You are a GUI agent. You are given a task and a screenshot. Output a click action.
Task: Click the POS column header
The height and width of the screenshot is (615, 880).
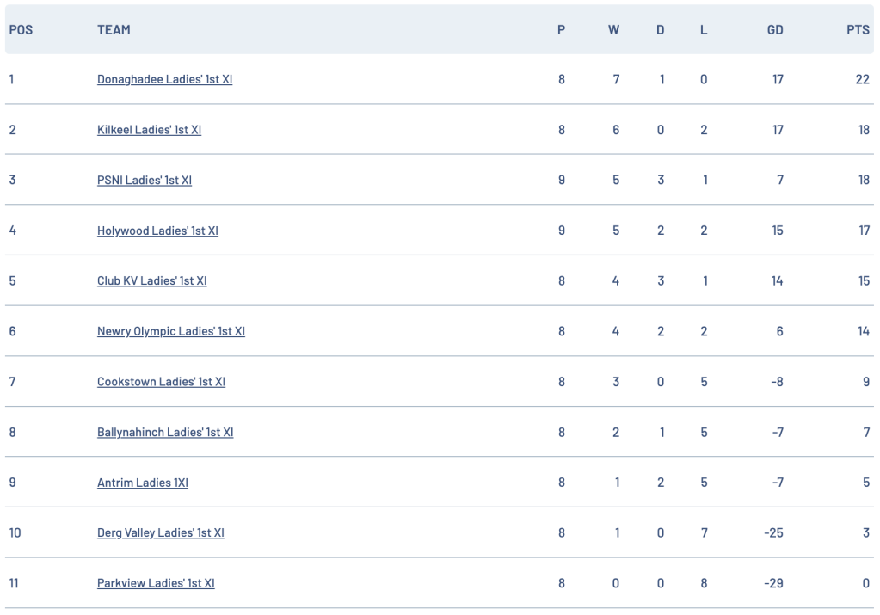(x=21, y=29)
